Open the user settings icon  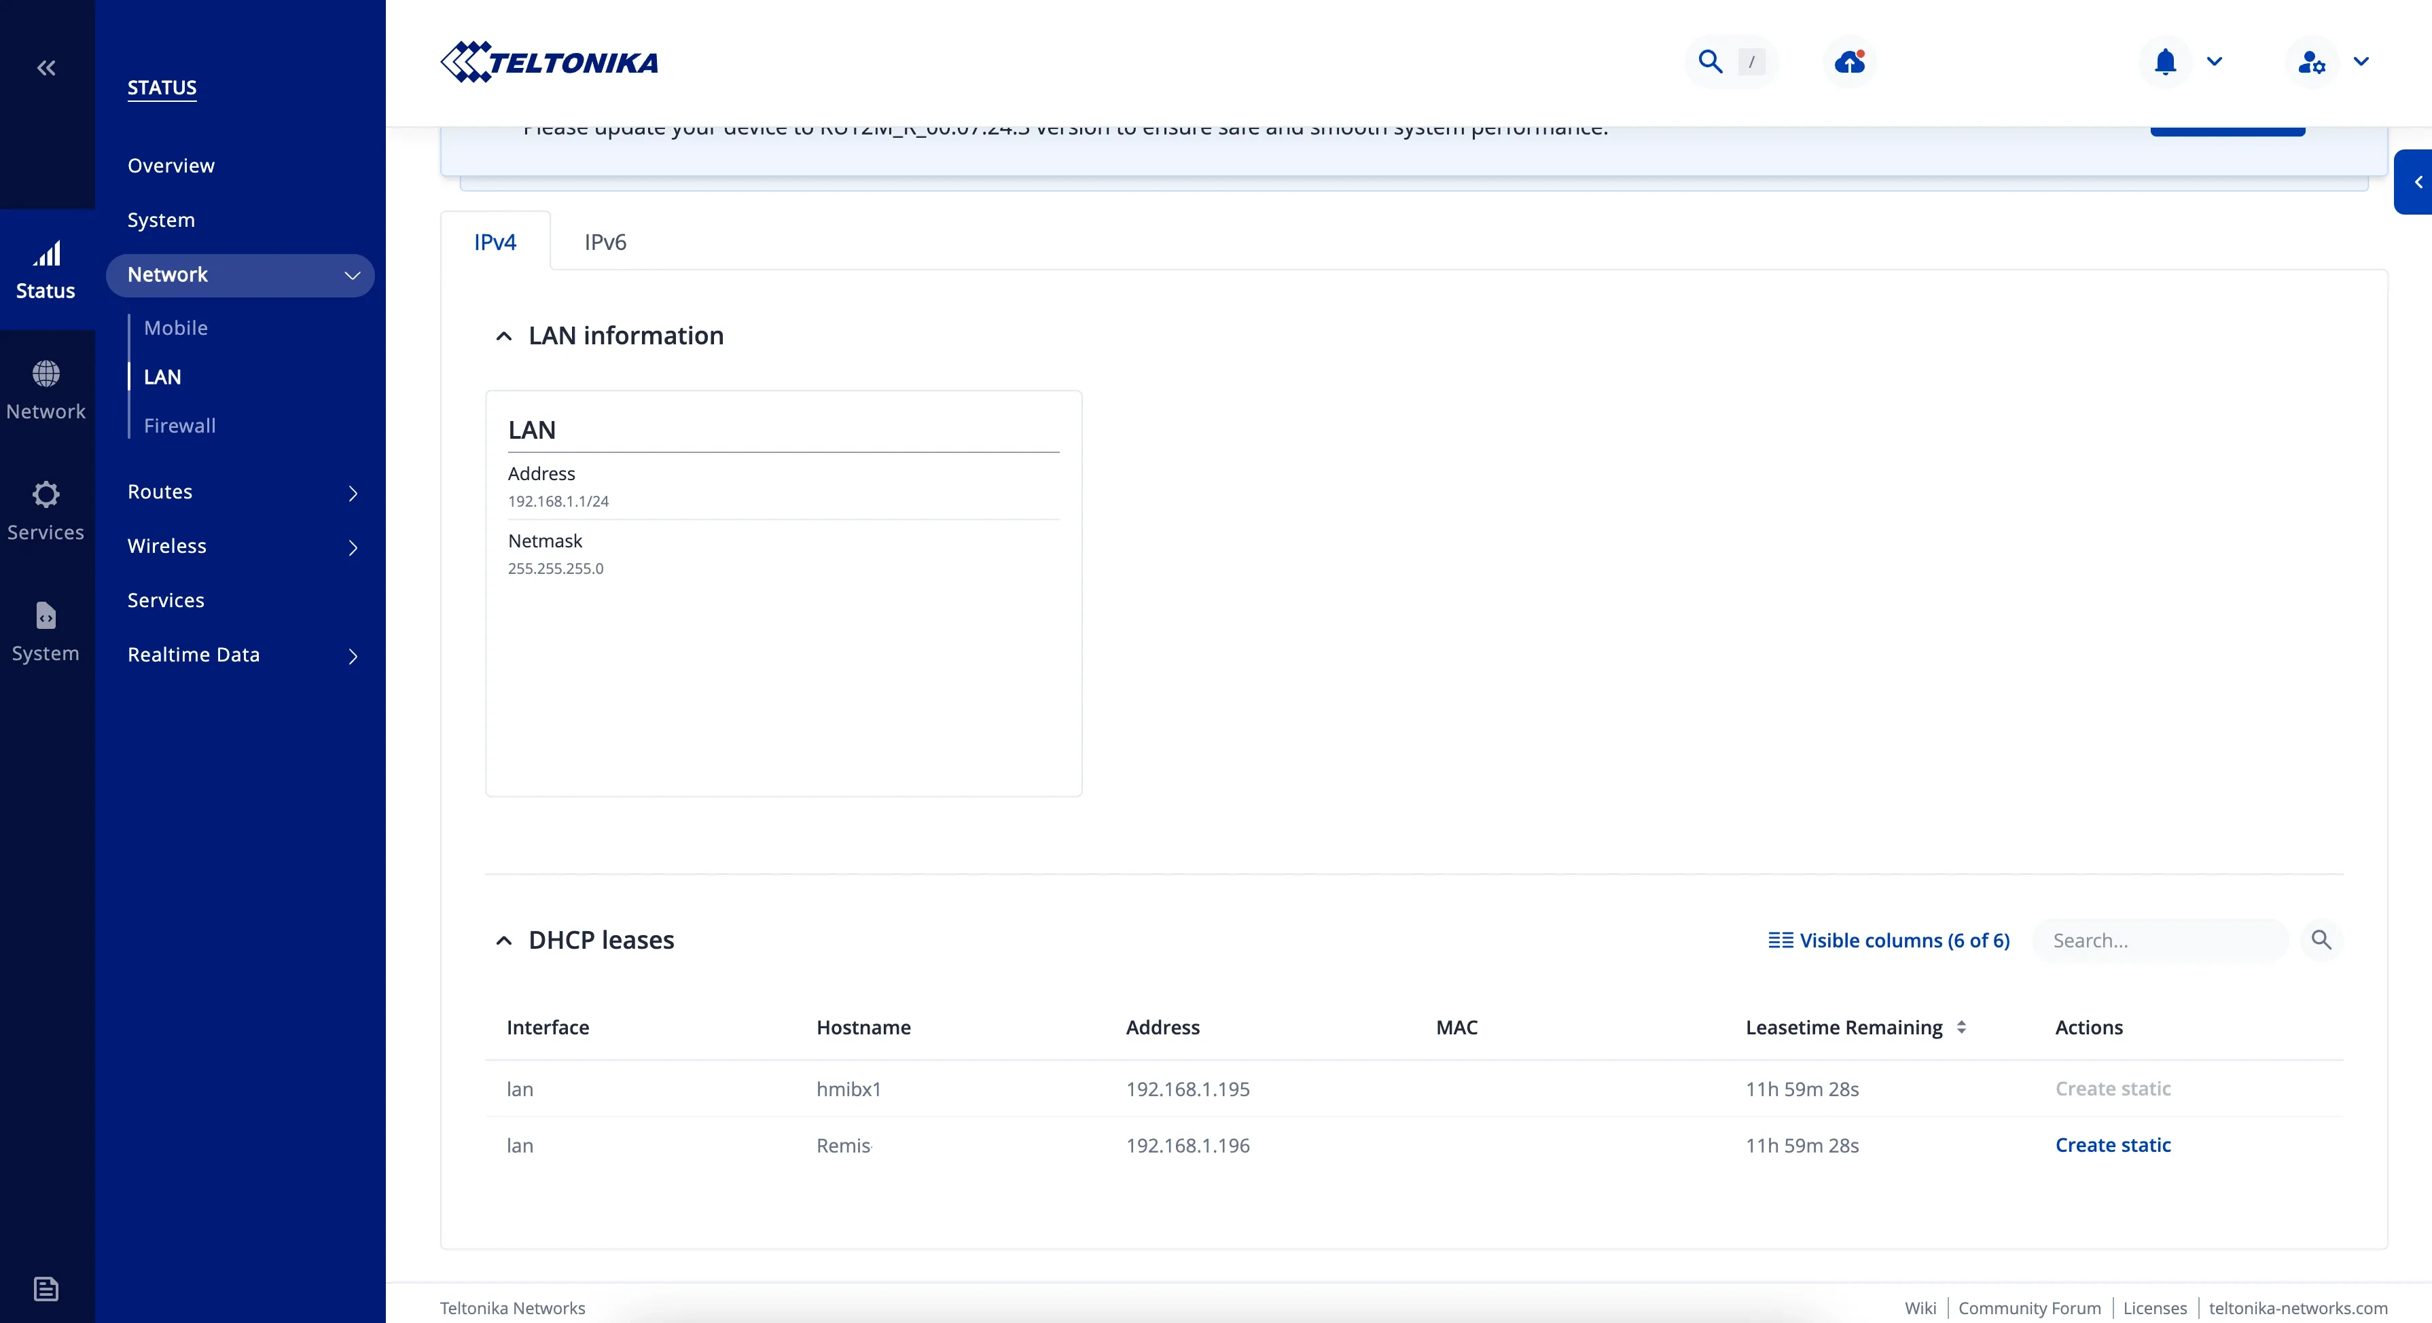coord(2311,62)
